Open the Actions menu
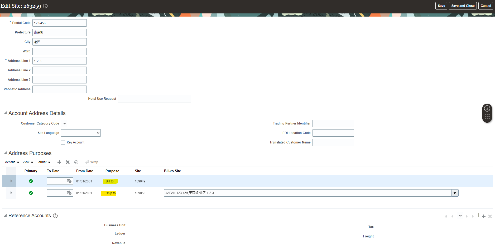 tap(12, 162)
